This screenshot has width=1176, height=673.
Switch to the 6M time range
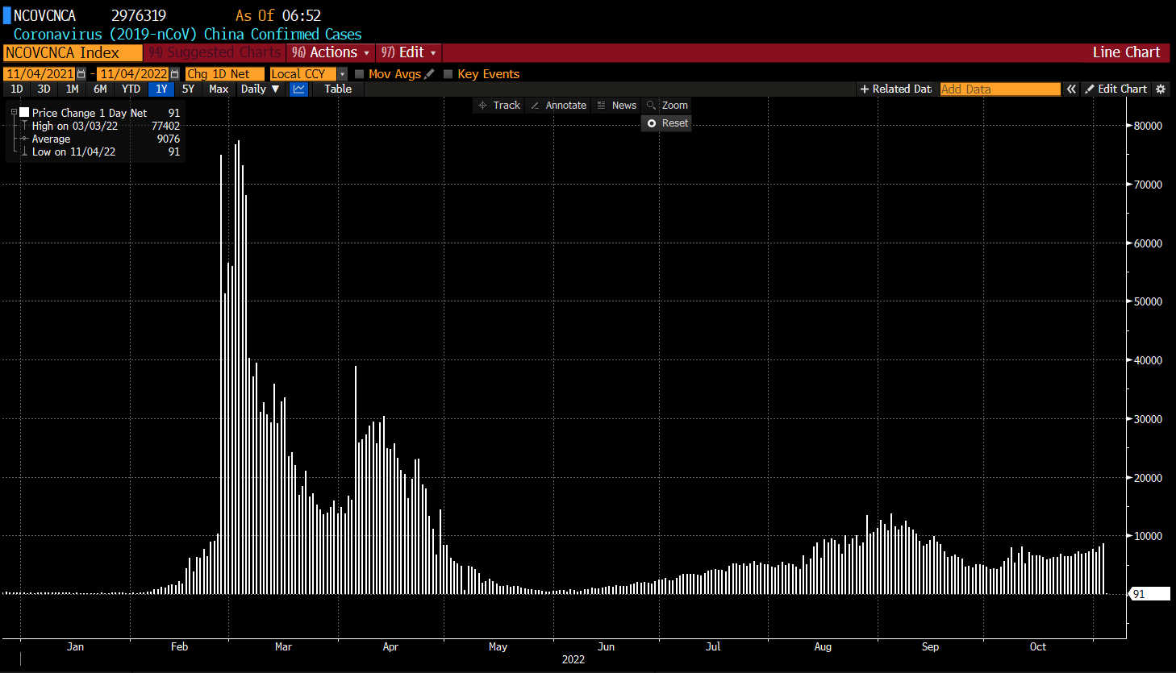(x=100, y=89)
